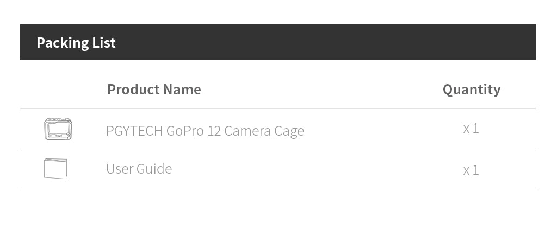The width and height of the screenshot is (557, 242).
Task: Click the word Camera in the first row
Action: 247,131
